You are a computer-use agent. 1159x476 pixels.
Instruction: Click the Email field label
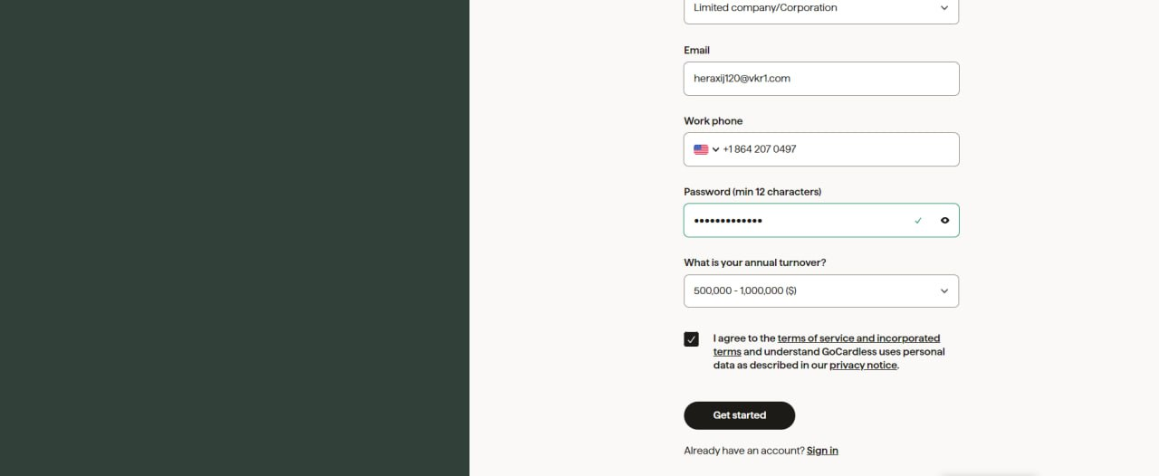pyautogui.click(x=697, y=51)
